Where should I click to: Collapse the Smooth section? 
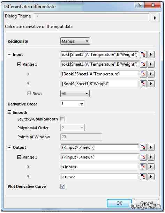click(9, 112)
